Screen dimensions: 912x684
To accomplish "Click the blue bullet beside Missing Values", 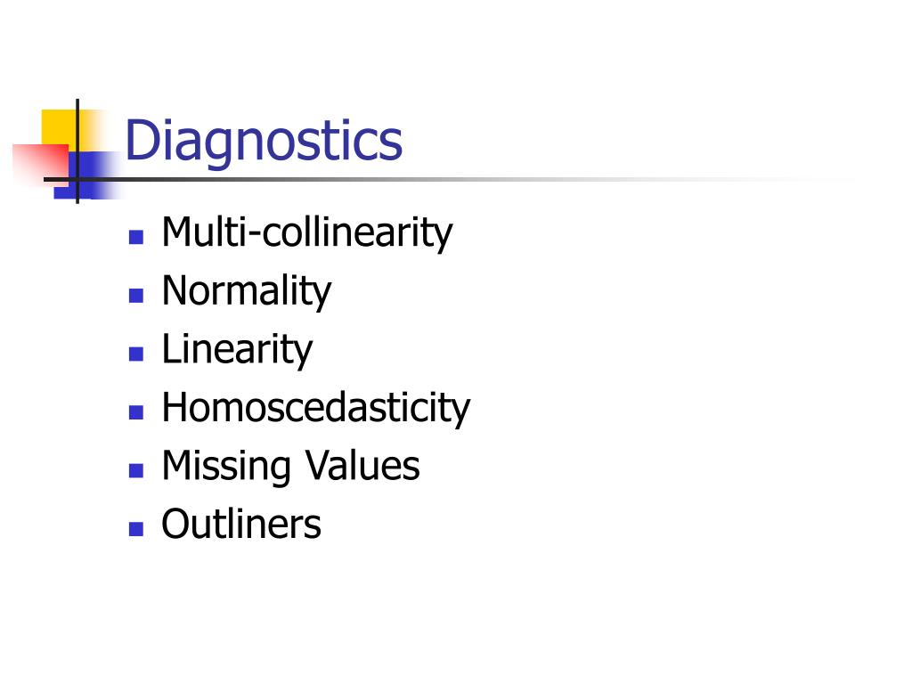I will (136, 470).
